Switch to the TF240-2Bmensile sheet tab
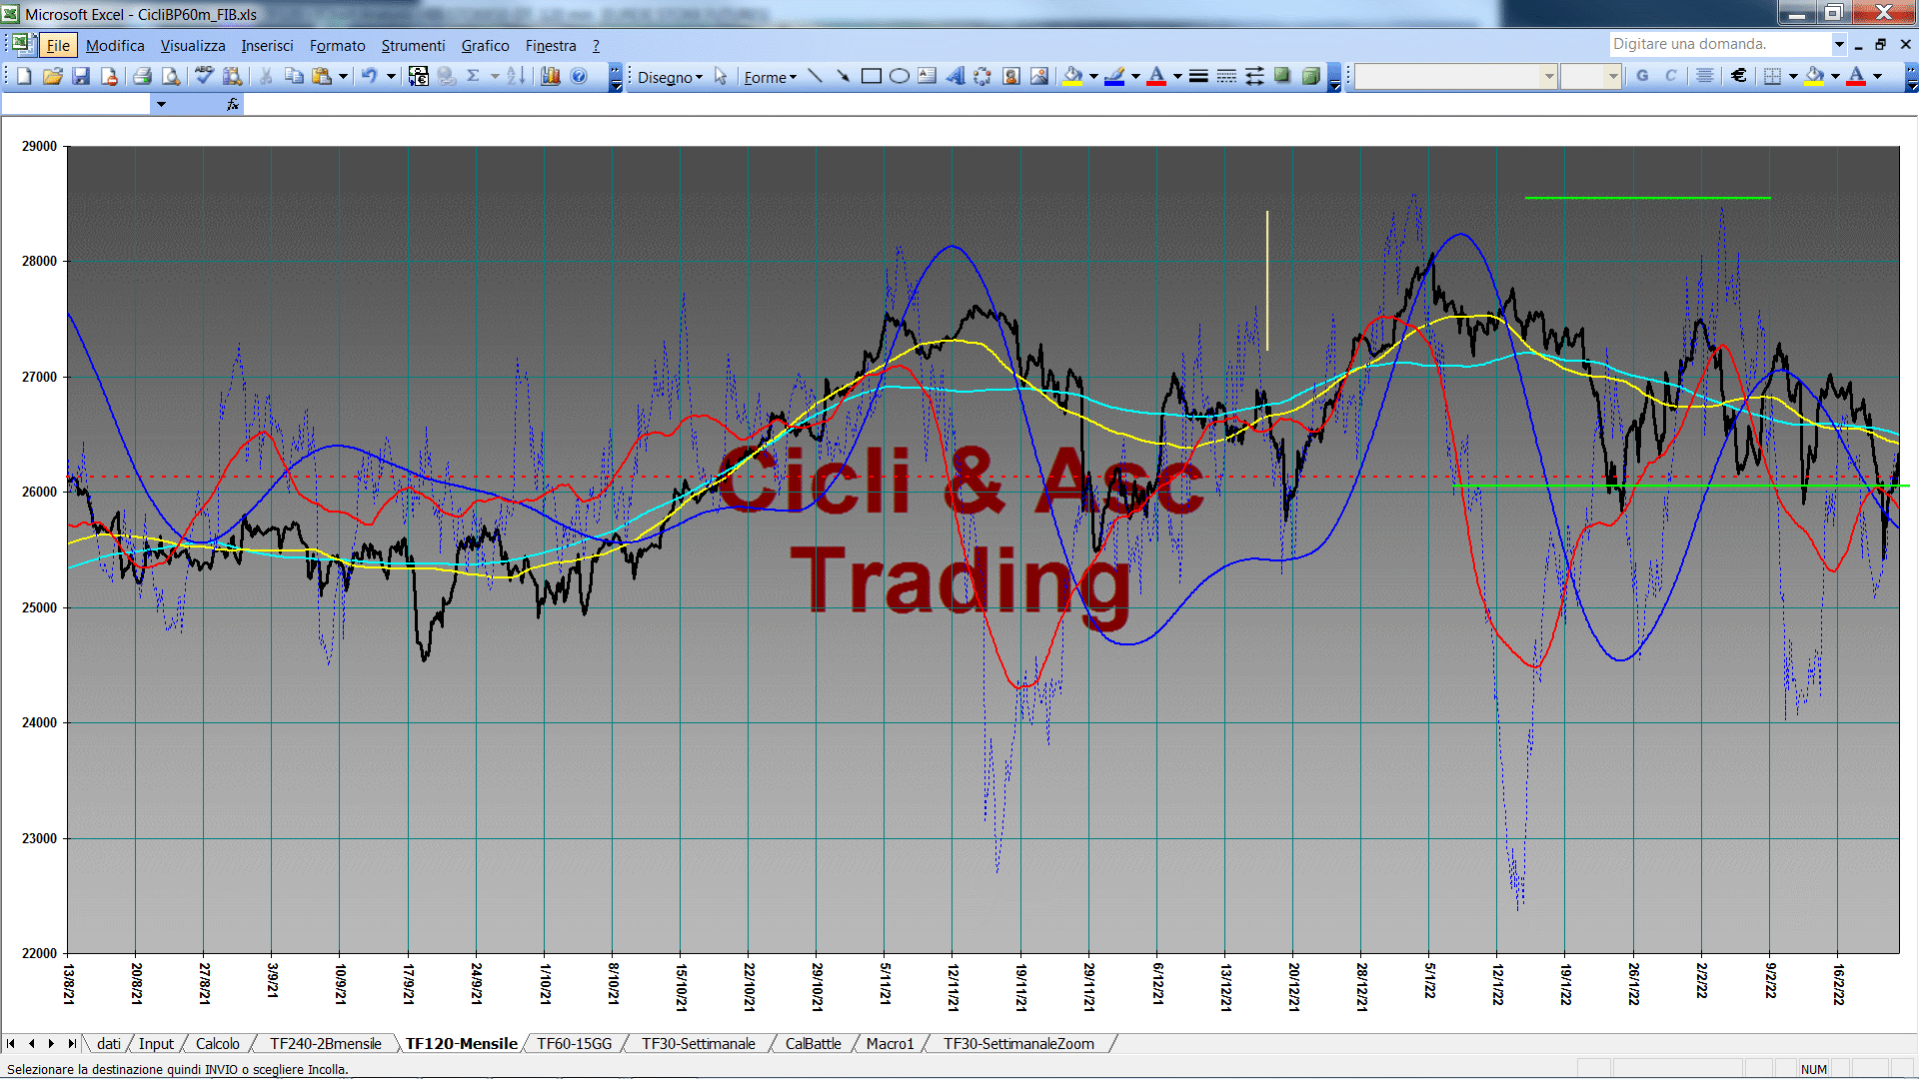 [x=326, y=1043]
